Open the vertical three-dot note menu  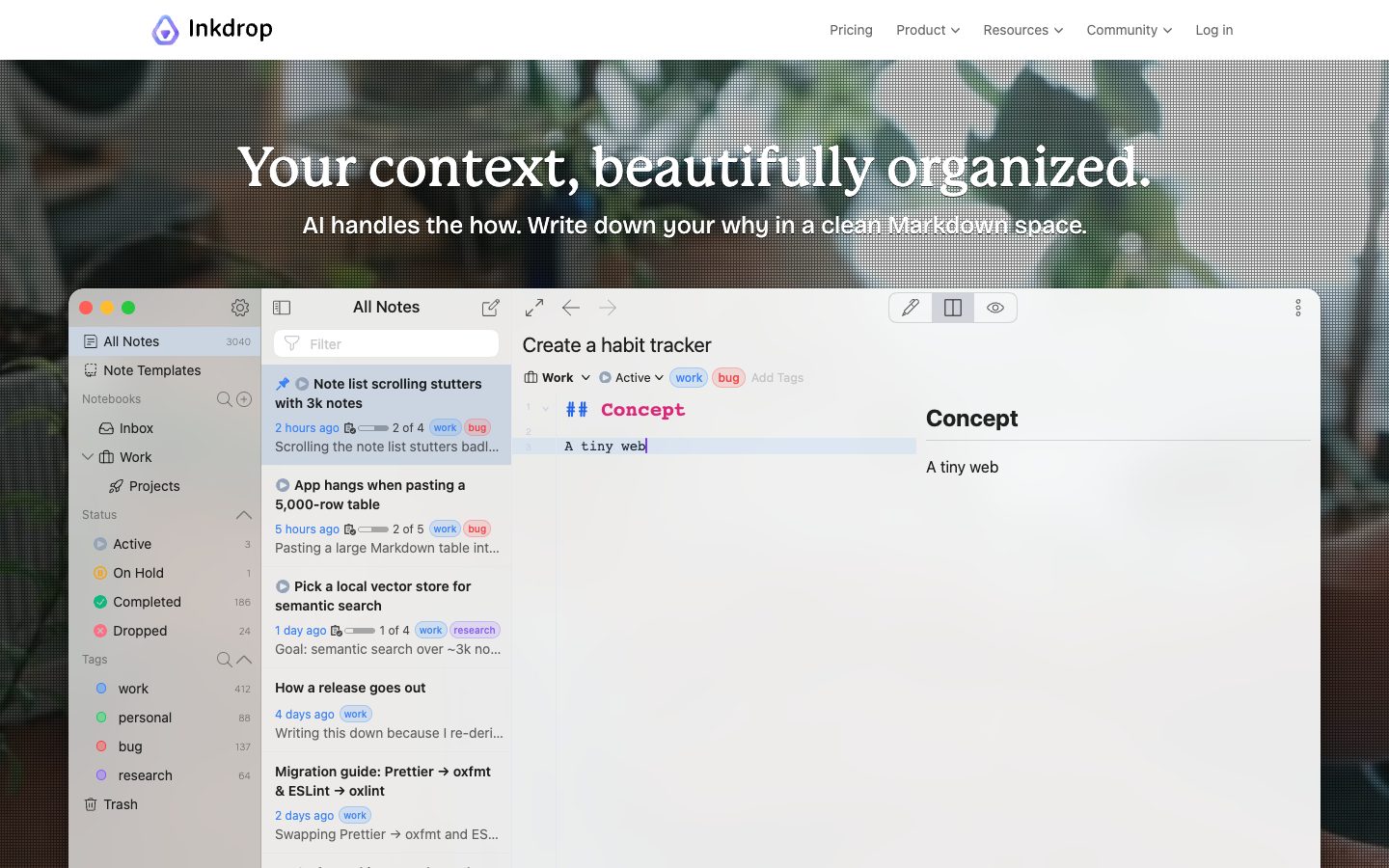[x=1298, y=308]
